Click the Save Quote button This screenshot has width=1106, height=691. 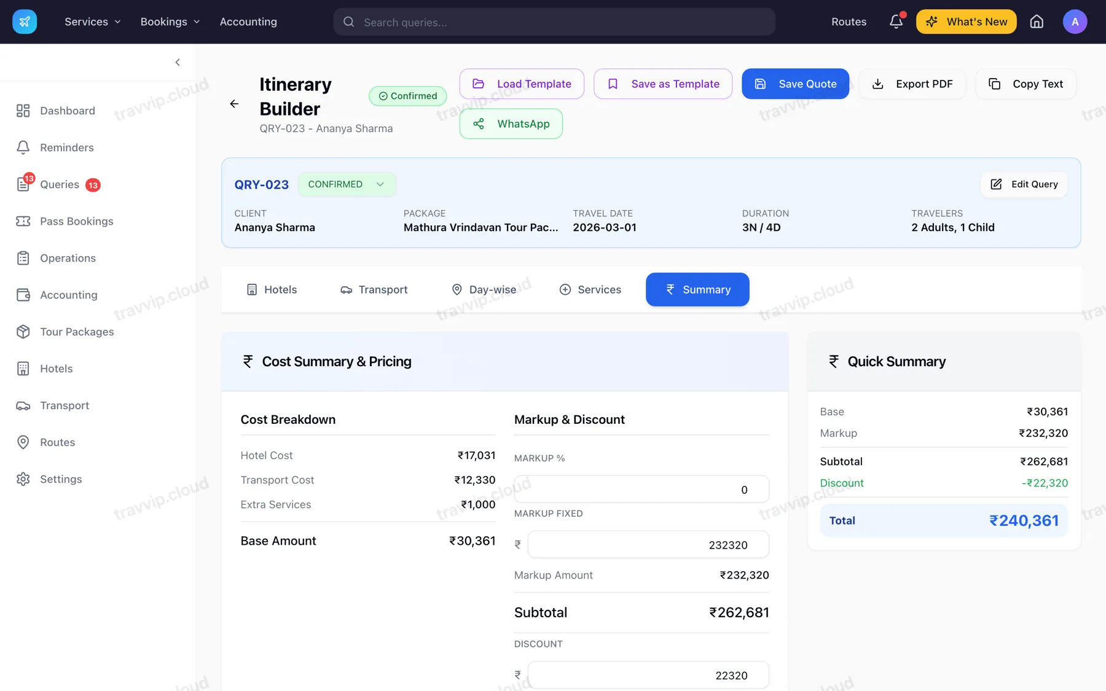click(795, 84)
